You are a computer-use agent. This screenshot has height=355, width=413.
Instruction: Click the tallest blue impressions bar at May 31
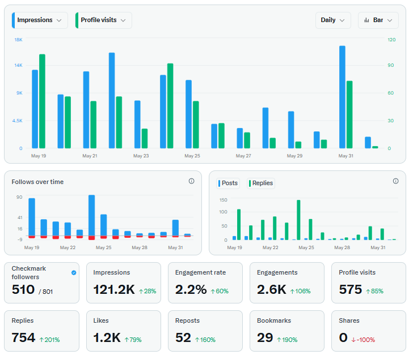click(342, 97)
